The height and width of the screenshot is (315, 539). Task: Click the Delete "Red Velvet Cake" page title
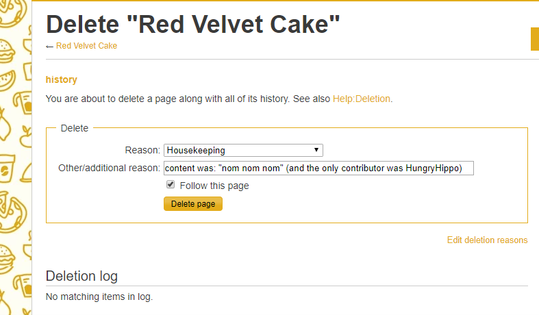click(192, 25)
